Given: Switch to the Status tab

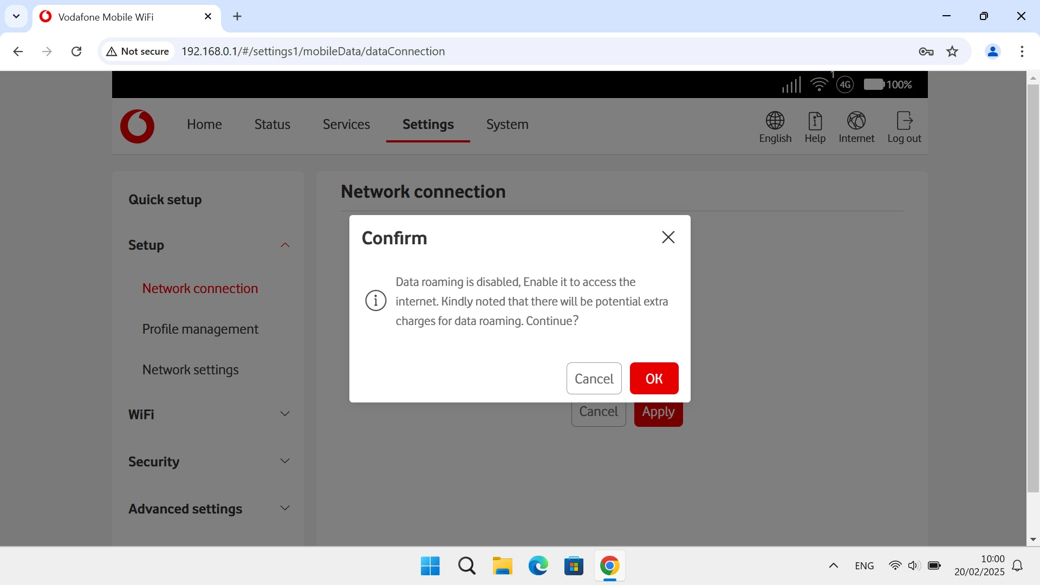Looking at the screenshot, I should pyautogui.click(x=272, y=125).
